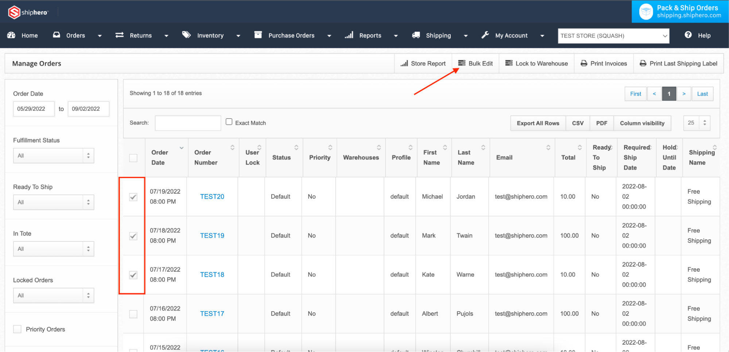Open the Purchase Orders menu

tap(291, 35)
